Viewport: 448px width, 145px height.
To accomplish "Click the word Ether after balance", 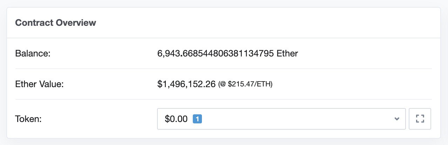I will (287, 54).
